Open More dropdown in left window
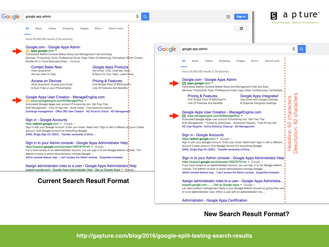 tap(99, 28)
